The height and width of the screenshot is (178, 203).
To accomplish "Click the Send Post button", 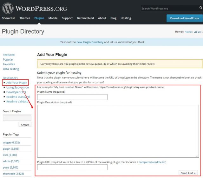I will (188, 173).
